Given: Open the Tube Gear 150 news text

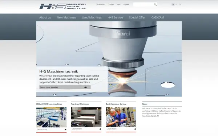Looking at the screenshot, I should [161, 112].
